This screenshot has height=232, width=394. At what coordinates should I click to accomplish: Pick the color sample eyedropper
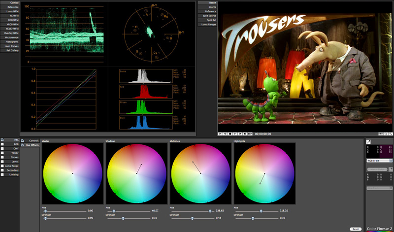pyautogui.click(x=368, y=142)
